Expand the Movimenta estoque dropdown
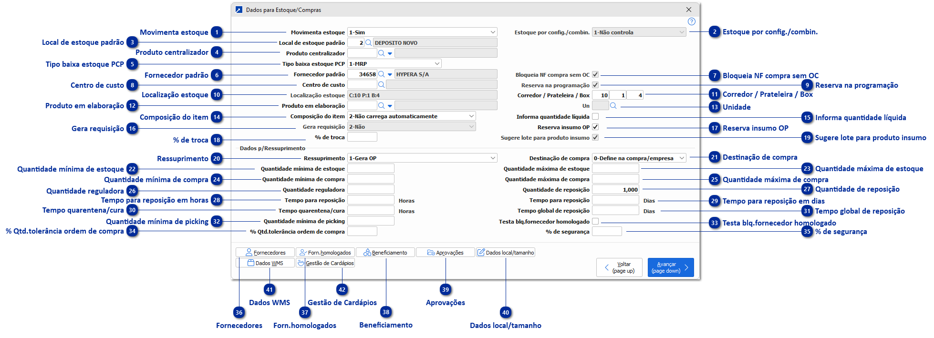The width and height of the screenshot is (934, 338). [492, 32]
